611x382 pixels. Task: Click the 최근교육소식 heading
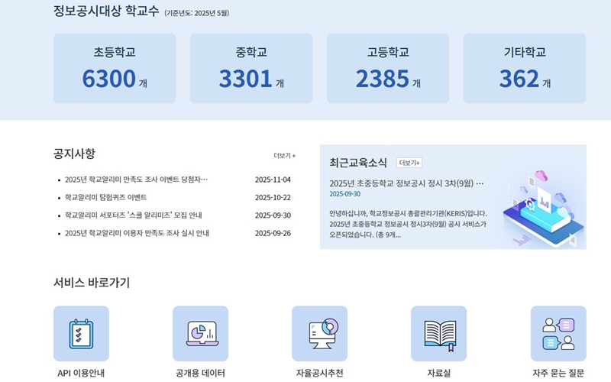(358, 163)
